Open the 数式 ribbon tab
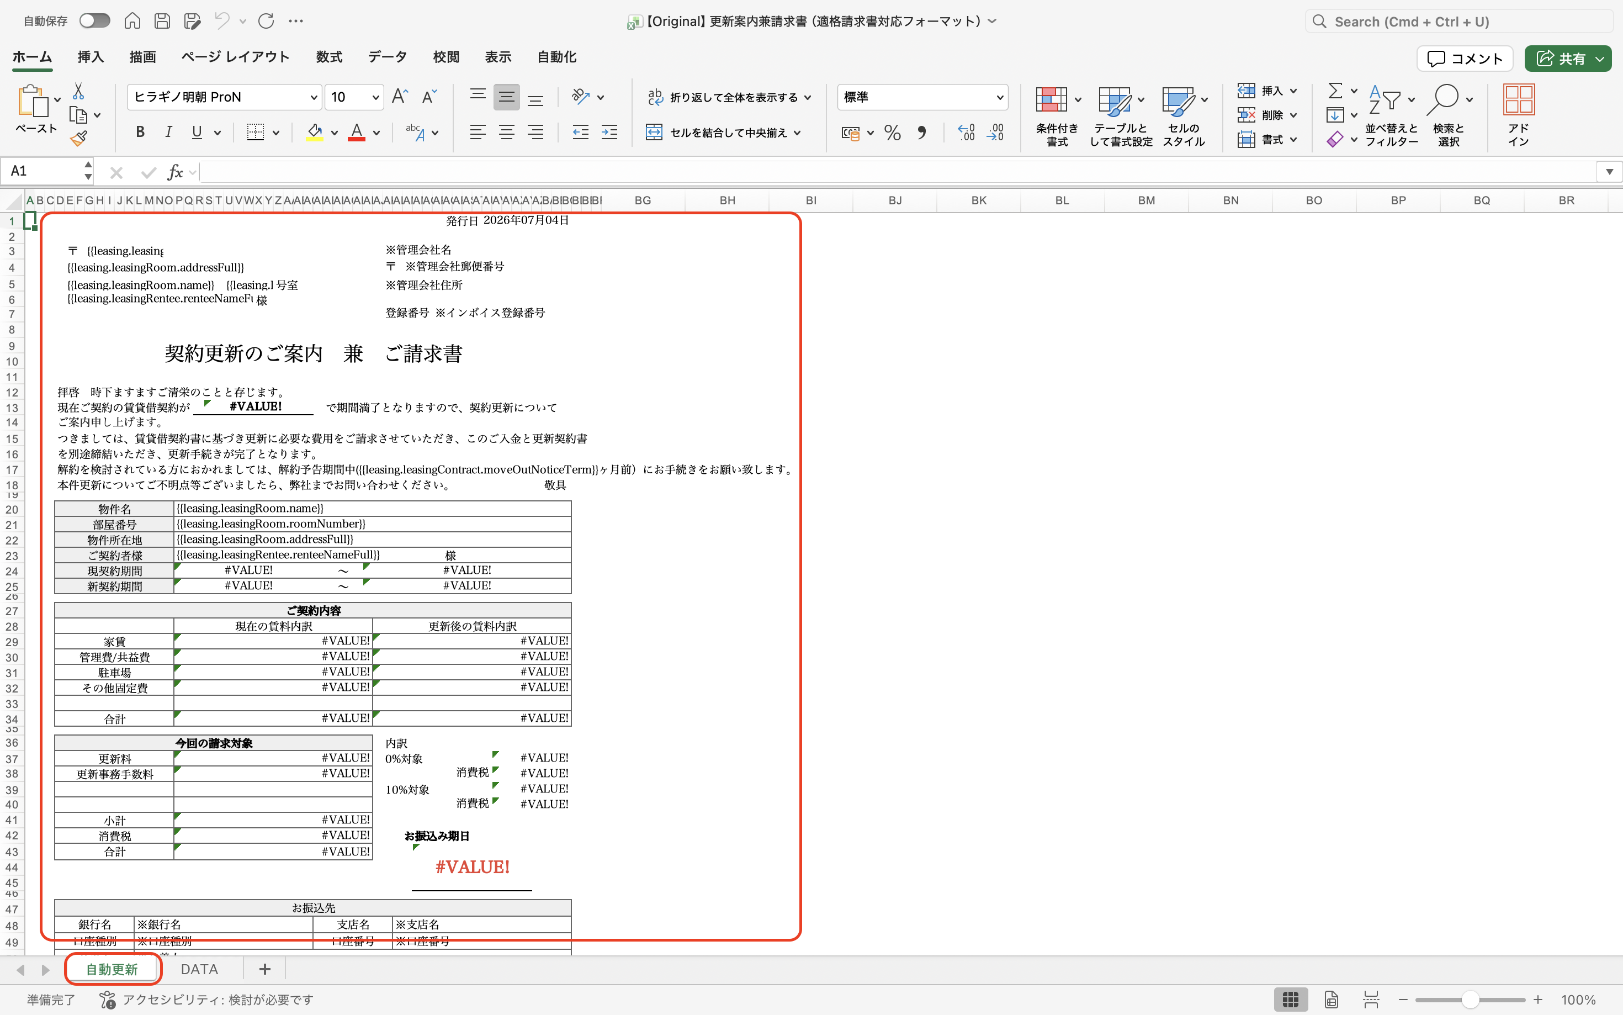This screenshot has height=1015, width=1623. pyautogui.click(x=330, y=57)
